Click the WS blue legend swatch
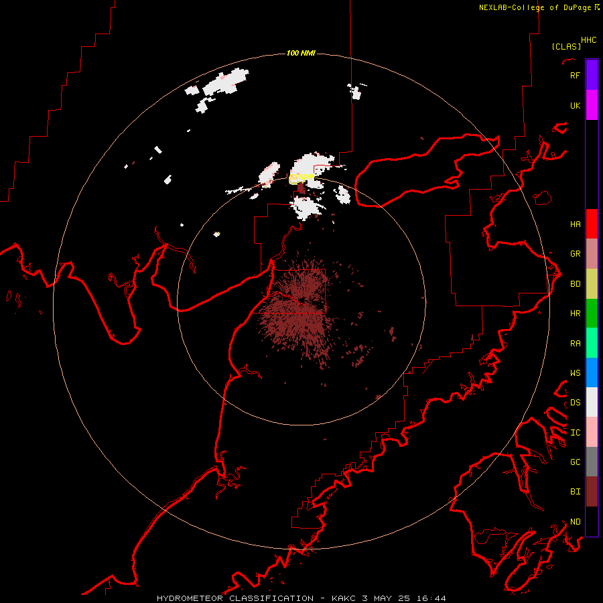 (592, 373)
